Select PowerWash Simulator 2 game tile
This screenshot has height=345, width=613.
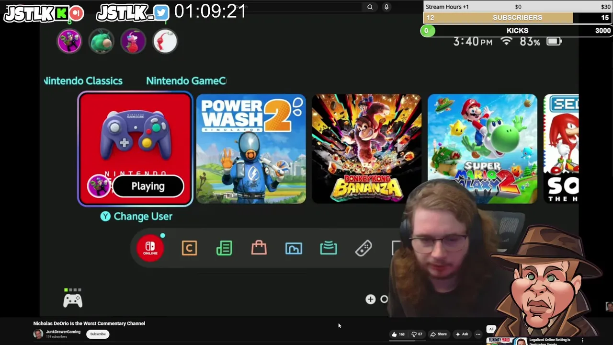click(251, 149)
